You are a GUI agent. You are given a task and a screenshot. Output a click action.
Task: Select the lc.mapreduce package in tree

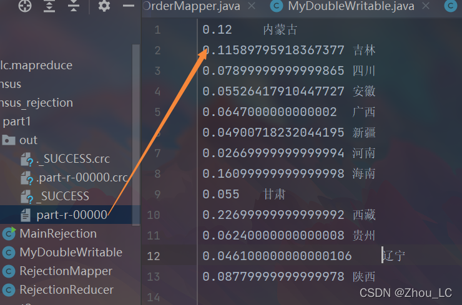[36, 65]
